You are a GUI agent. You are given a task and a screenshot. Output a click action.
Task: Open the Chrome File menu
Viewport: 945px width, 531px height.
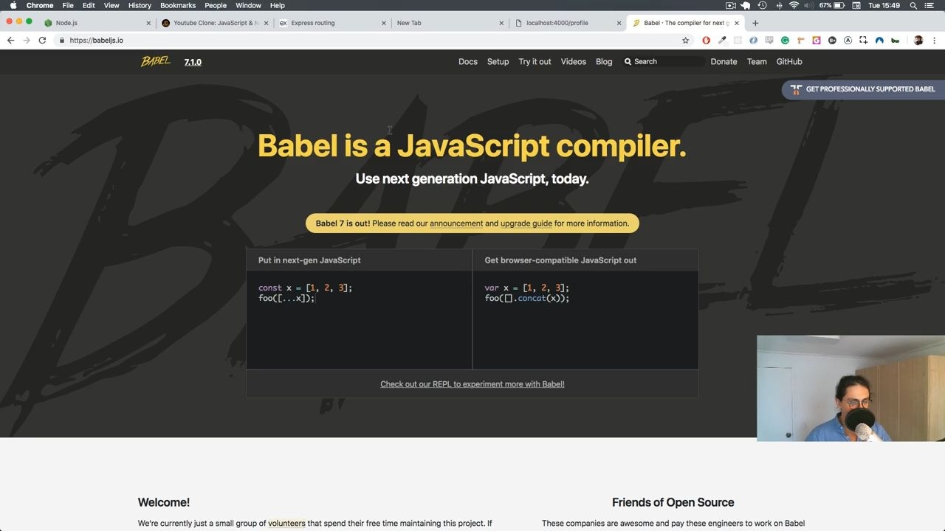(x=68, y=5)
